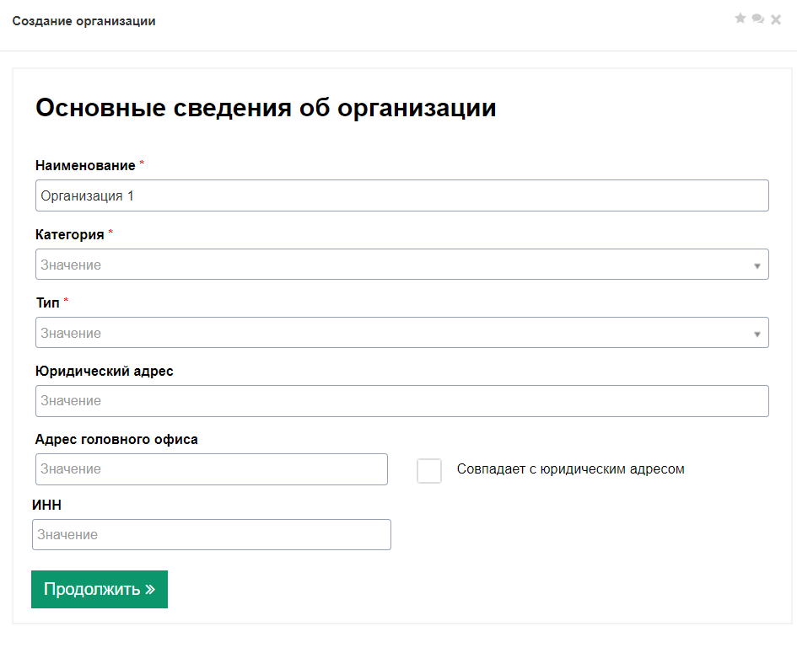The image size is (797, 653).
Task: Focus the Наименование text field
Action: point(401,195)
